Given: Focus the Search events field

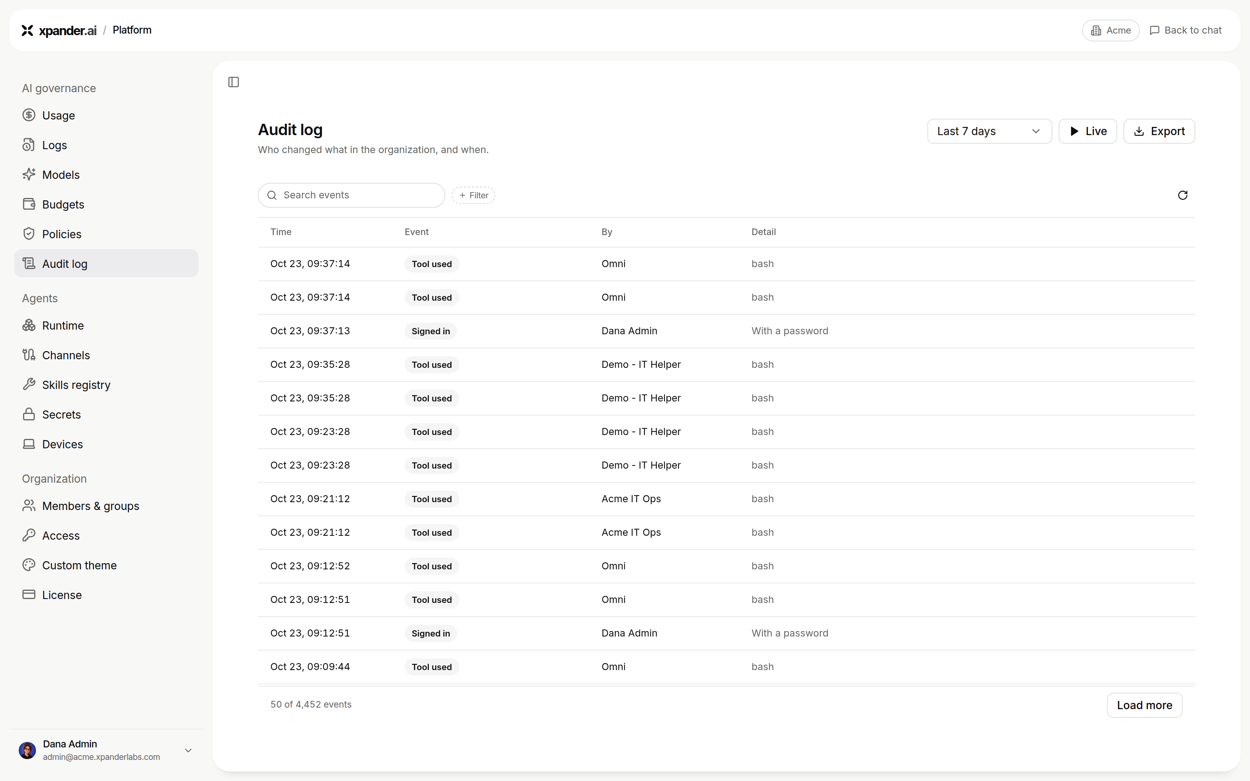Looking at the screenshot, I should coord(351,195).
